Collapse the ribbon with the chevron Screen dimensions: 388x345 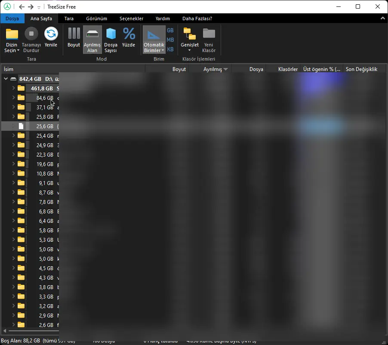tap(382, 18)
